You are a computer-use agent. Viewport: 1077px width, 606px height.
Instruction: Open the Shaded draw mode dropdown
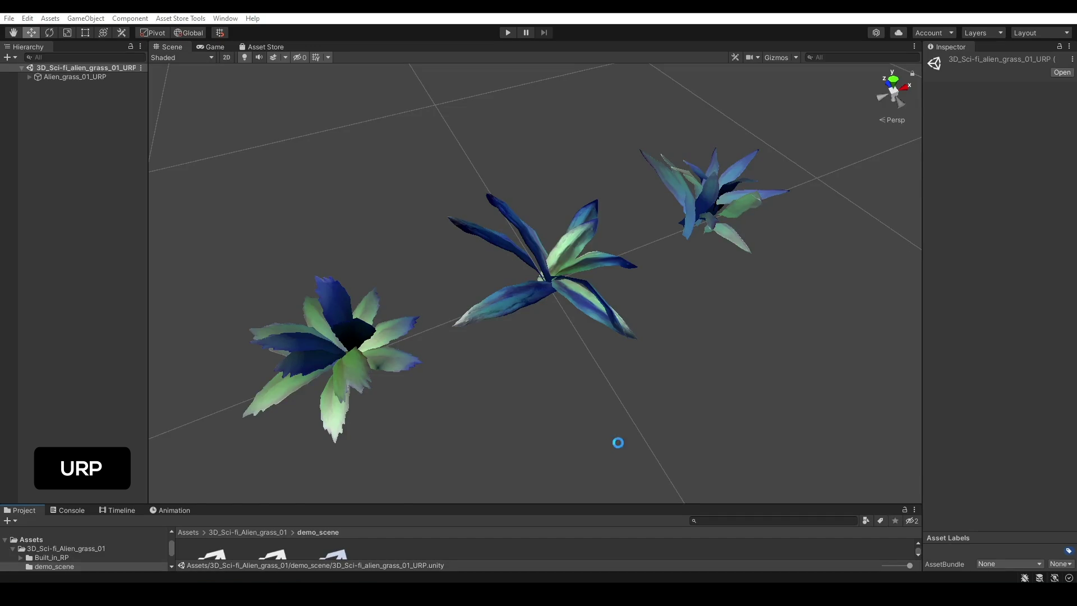pyautogui.click(x=182, y=57)
